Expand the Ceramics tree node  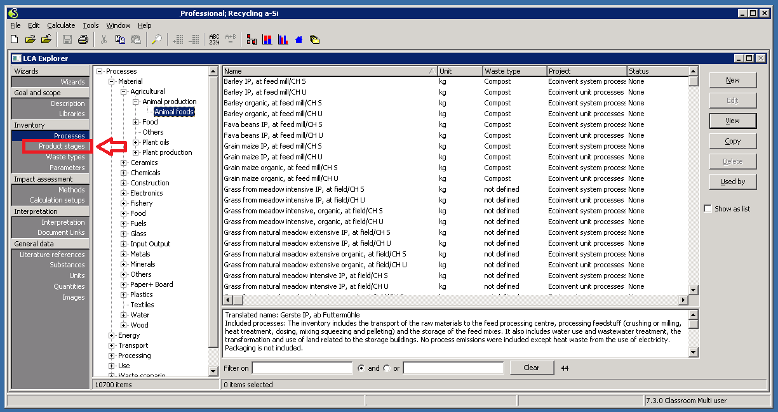[124, 163]
